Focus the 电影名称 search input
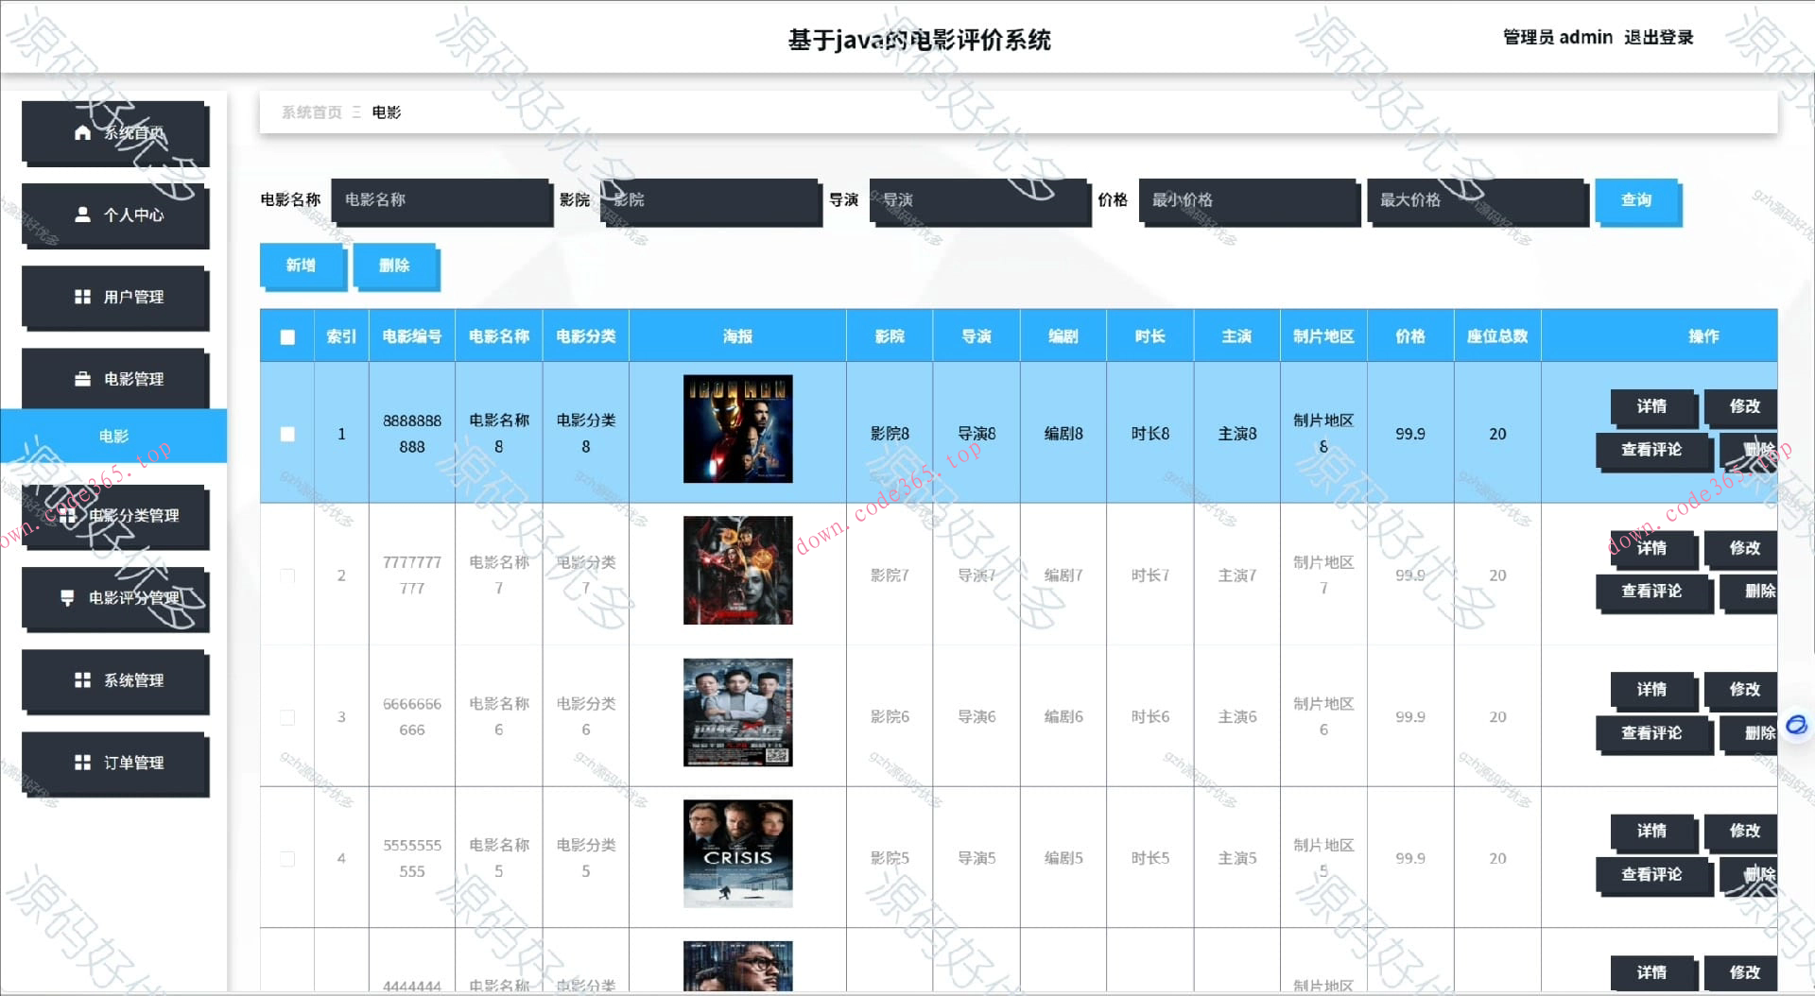Viewport: 1815px width, 996px height. (441, 200)
